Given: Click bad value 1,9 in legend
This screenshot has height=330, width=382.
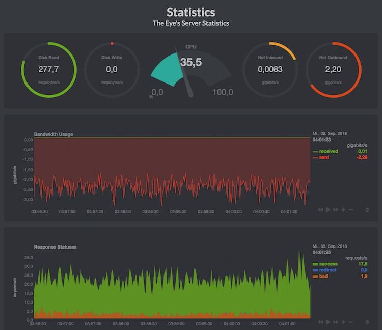Looking at the screenshot, I should click(364, 276).
